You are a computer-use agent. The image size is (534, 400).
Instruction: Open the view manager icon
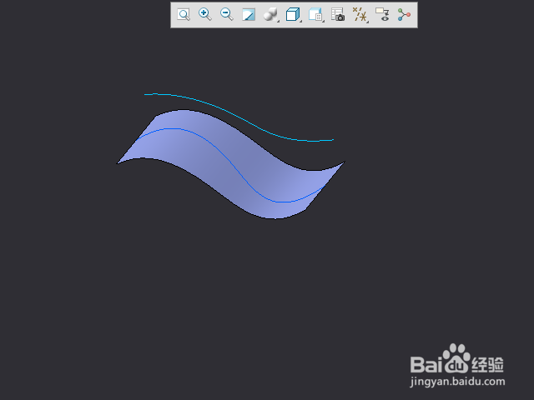click(315, 15)
